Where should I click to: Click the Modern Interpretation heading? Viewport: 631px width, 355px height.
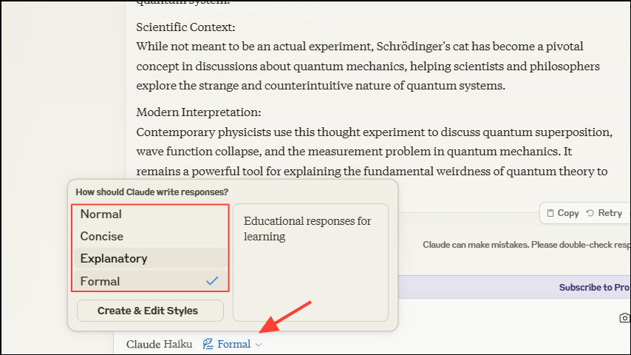pos(199,112)
